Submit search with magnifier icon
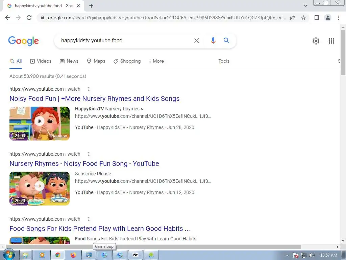Image resolution: width=346 pixels, height=260 pixels. (226, 41)
